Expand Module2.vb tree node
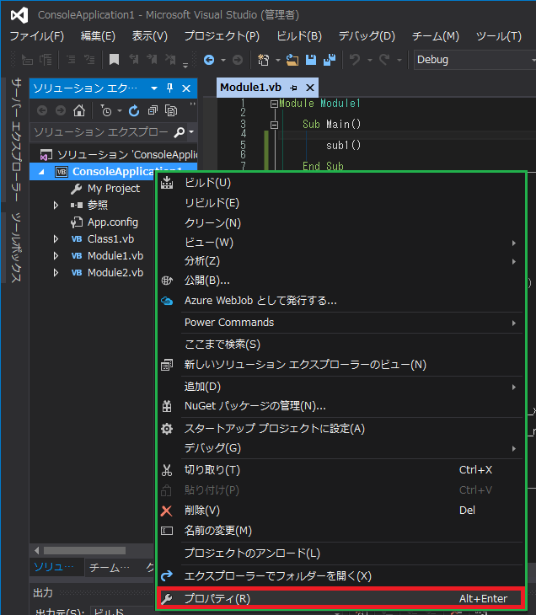536x615 pixels. (x=56, y=273)
